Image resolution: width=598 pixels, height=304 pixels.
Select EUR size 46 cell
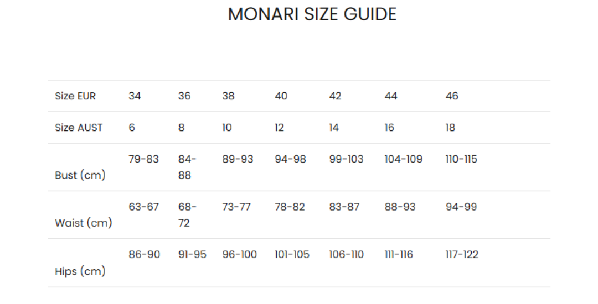tap(452, 96)
